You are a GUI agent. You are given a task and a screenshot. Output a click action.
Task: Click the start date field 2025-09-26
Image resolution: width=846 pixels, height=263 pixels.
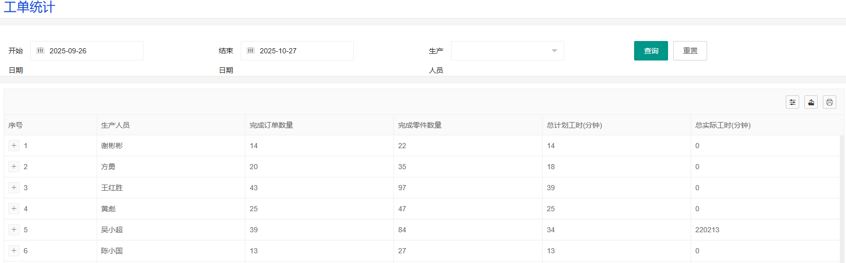coord(87,51)
